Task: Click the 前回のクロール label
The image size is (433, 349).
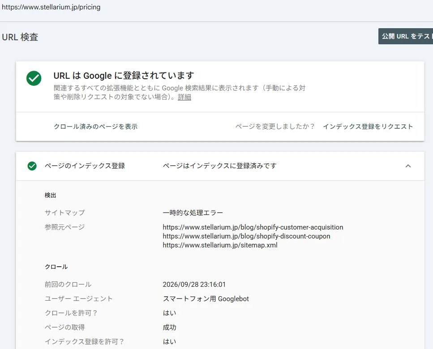Action: 68,285
